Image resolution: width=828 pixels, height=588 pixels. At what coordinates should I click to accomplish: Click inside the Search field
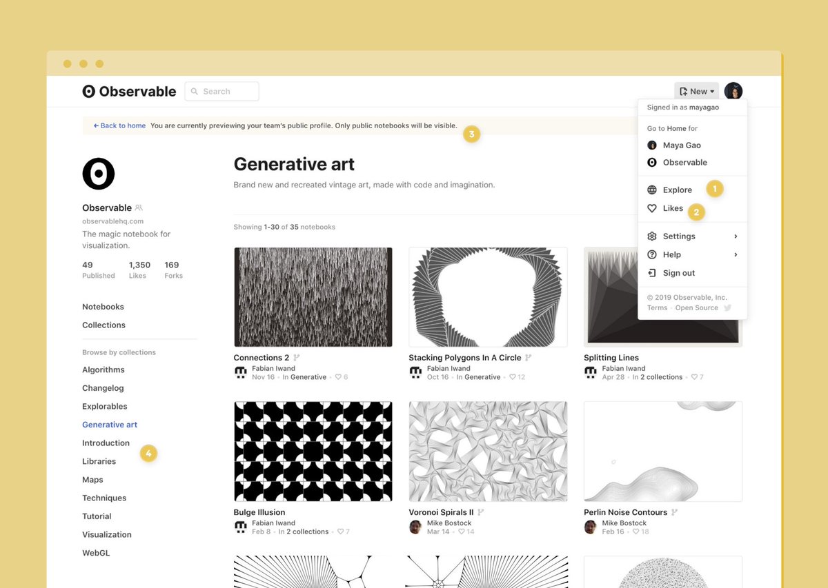(221, 91)
